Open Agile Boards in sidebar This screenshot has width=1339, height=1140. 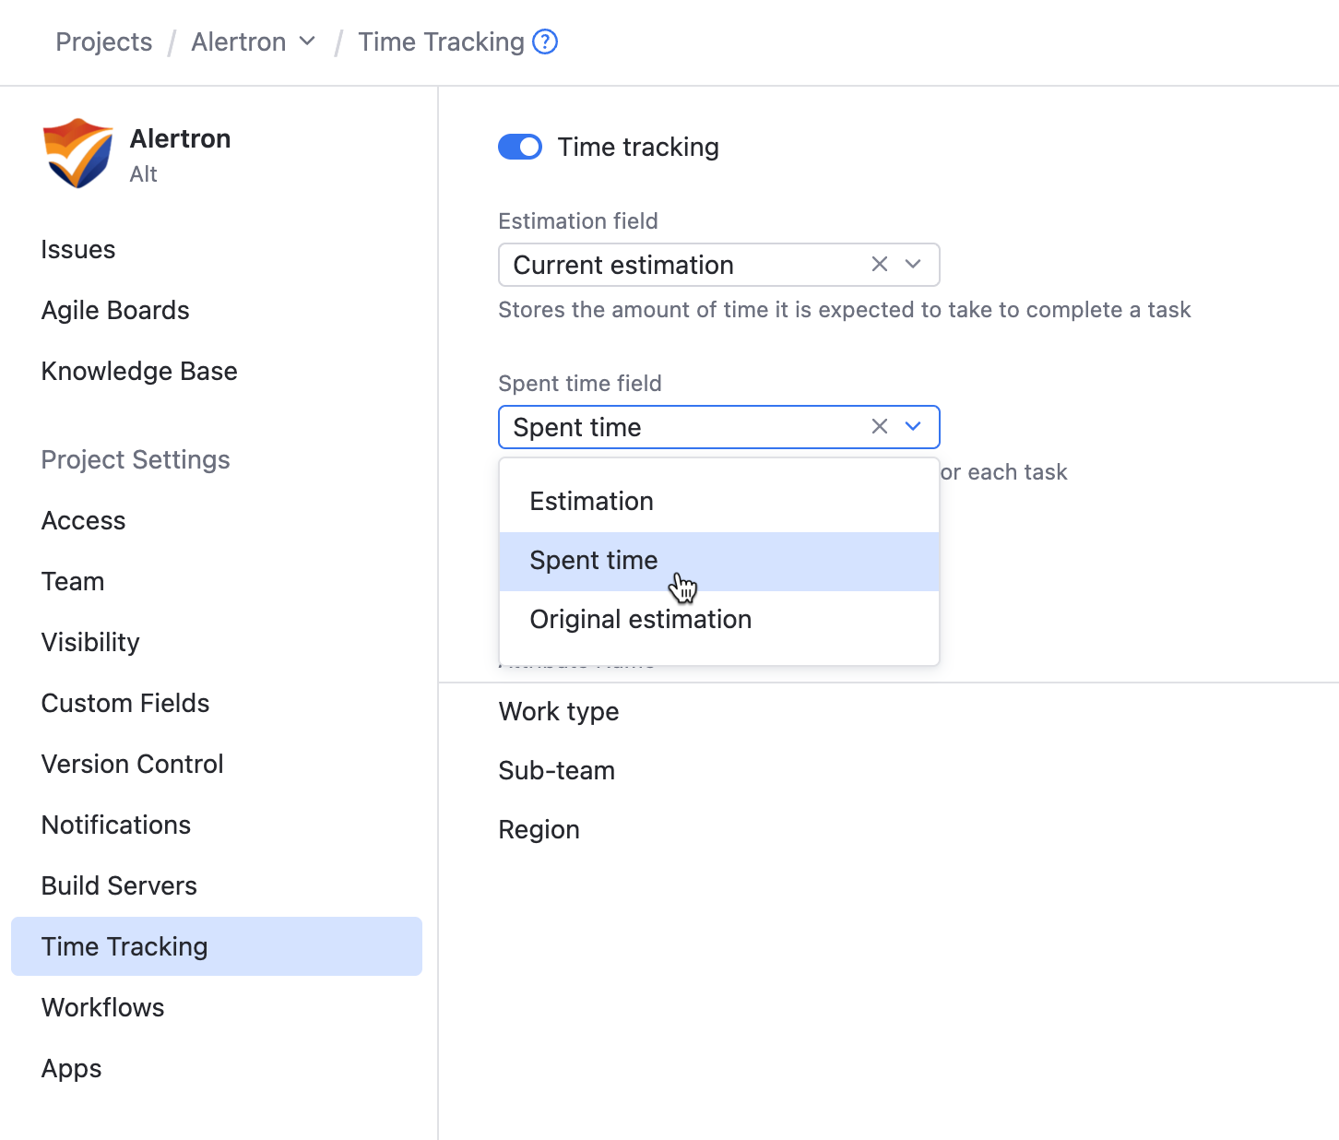115,311
